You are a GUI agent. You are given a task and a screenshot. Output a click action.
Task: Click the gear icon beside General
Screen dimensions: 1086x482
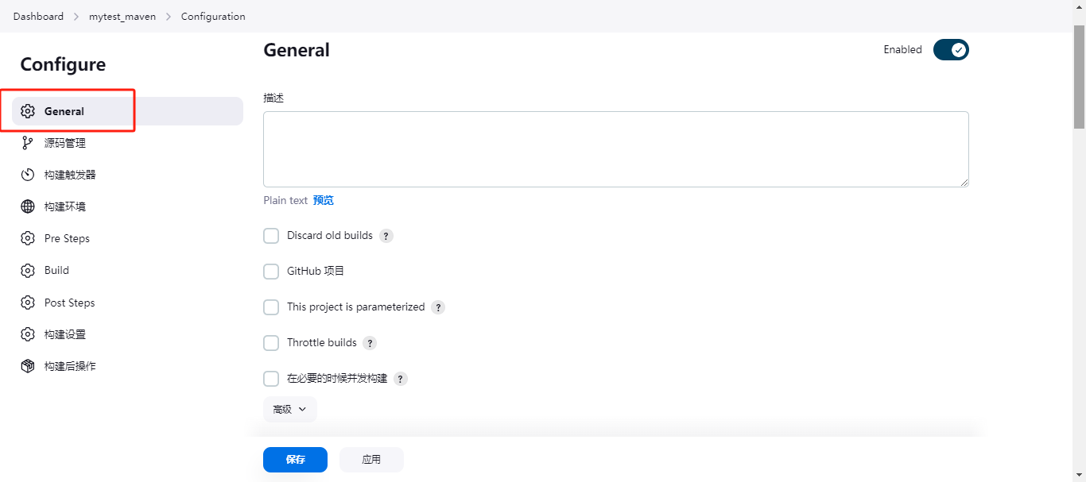coord(28,111)
